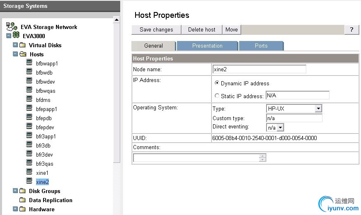Expand the Virtual Disks node

tap(15, 45)
